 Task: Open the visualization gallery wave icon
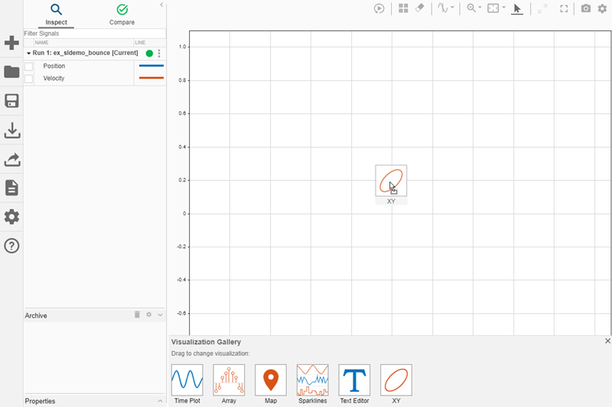coord(443,8)
